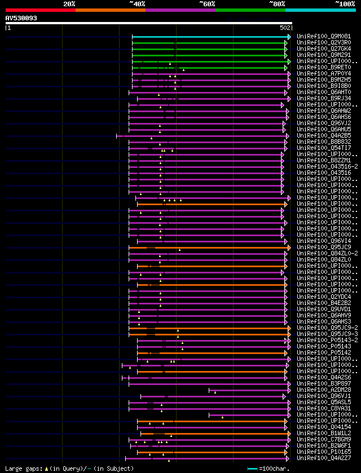This screenshot has height=473, width=361.
Task: Click the white query sequence bar
Action: (149, 23)
